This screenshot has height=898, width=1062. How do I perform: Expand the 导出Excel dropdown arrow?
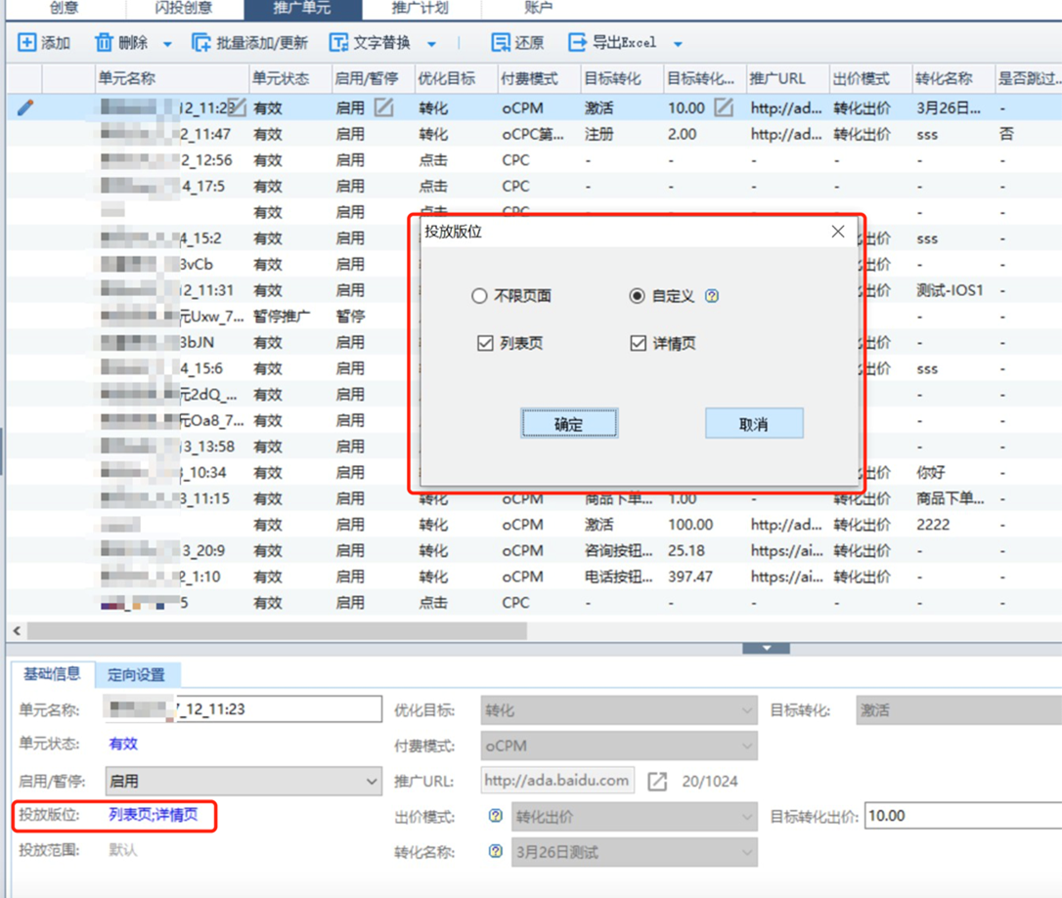tap(678, 44)
